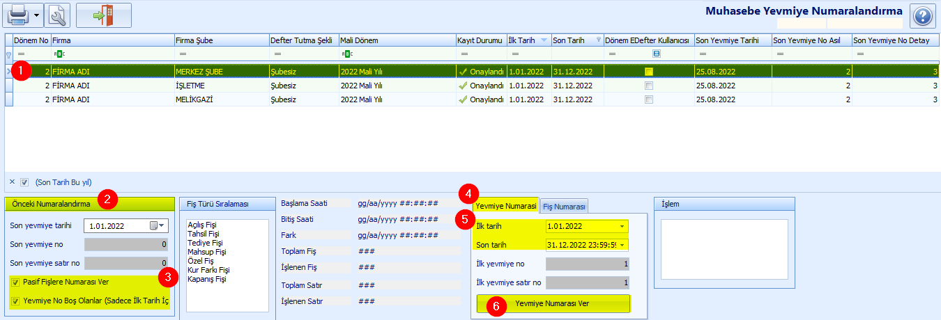Select Kur Farkı Fişi in the list
The width and height of the screenshot is (941, 320).
208,269
